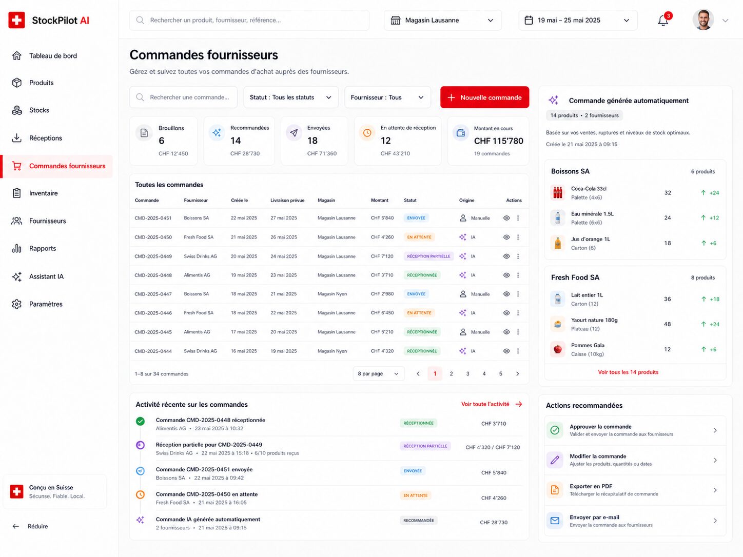Go to the previous page arrow
This screenshot has height=557, width=743.
[x=418, y=373]
